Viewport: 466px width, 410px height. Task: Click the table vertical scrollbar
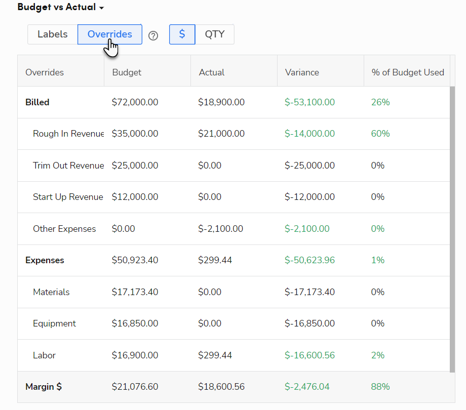point(452,229)
